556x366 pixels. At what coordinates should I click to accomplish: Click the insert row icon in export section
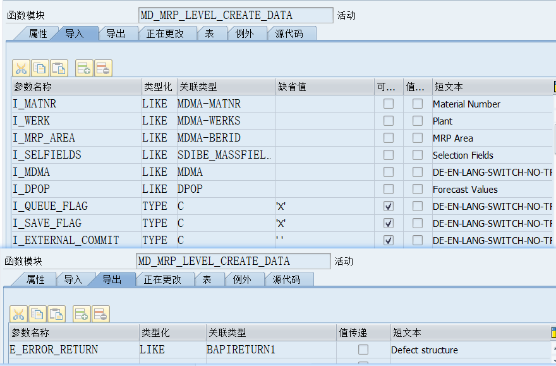pos(83,314)
